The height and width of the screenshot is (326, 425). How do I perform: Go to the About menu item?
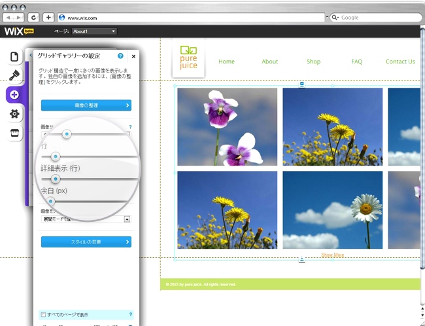269,62
